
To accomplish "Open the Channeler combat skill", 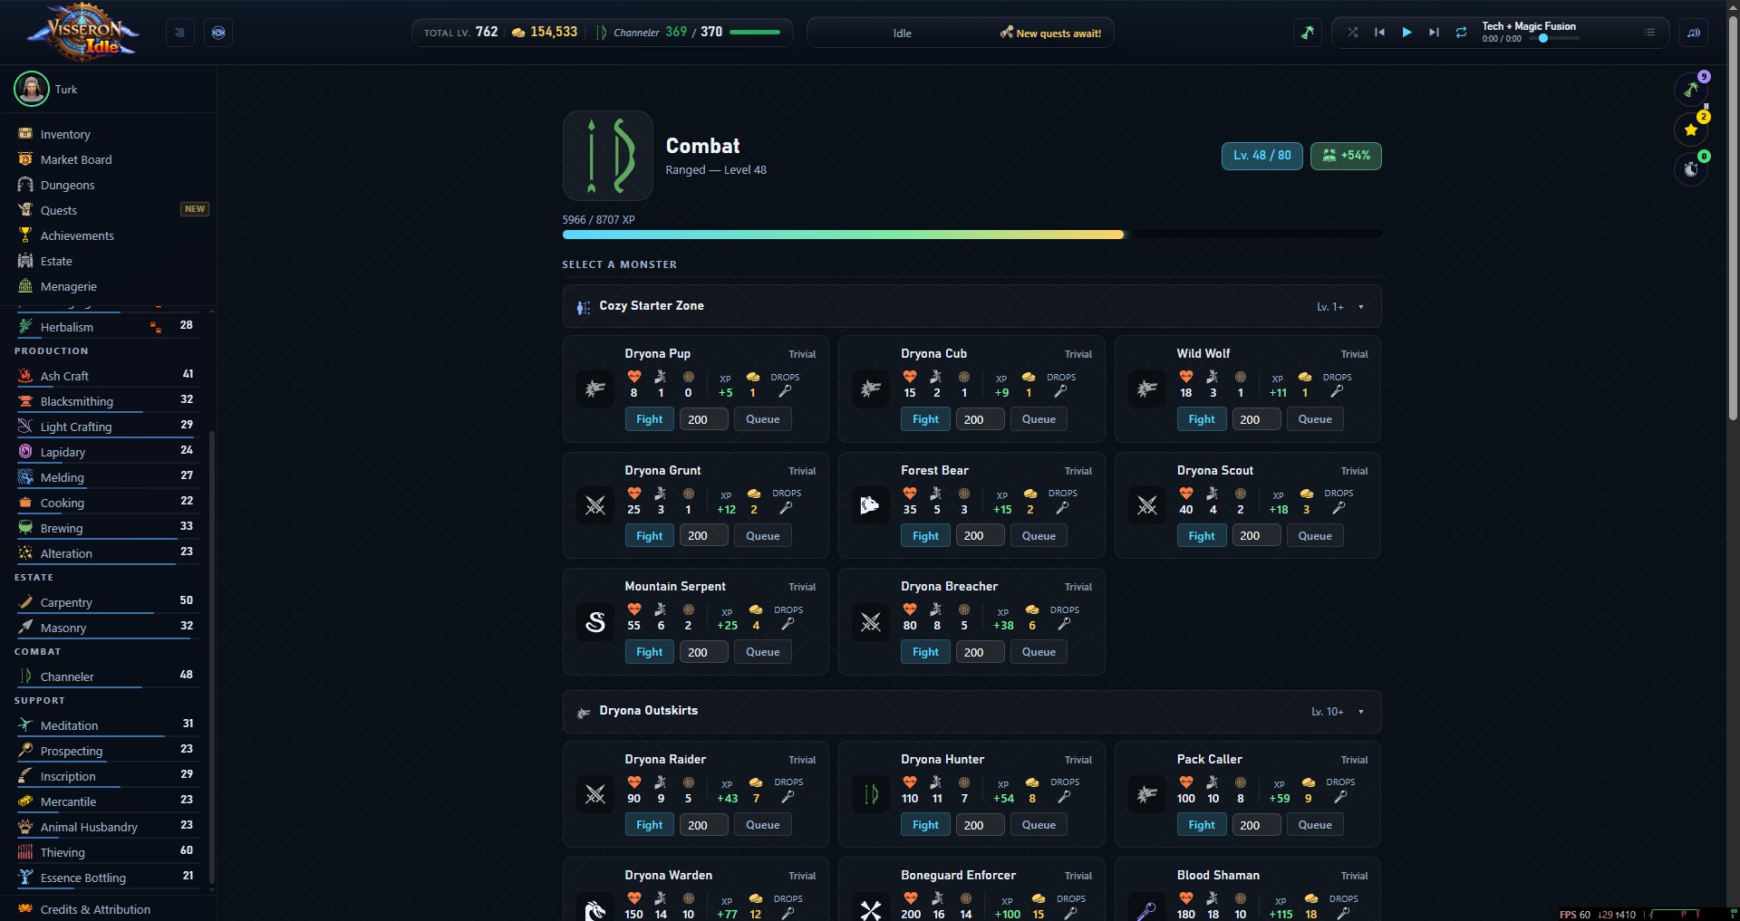I will [107, 676].
